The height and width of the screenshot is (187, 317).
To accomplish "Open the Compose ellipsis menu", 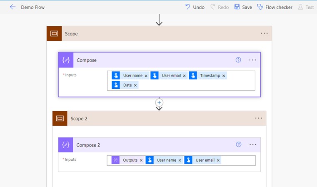I will [x=252, y=60].
